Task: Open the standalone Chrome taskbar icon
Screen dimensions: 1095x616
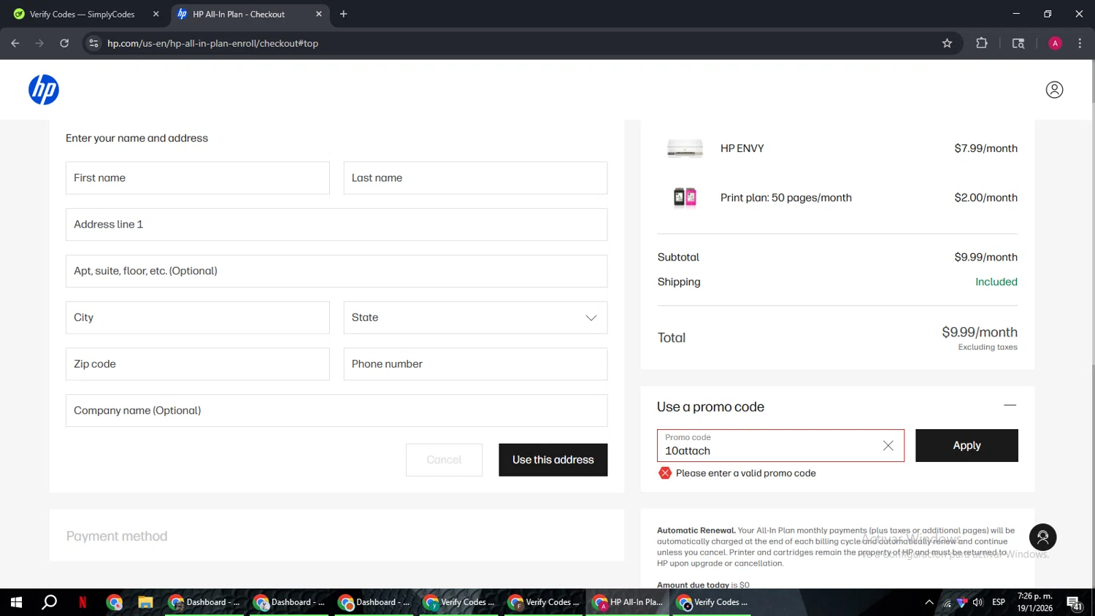Action: (114, 602)
